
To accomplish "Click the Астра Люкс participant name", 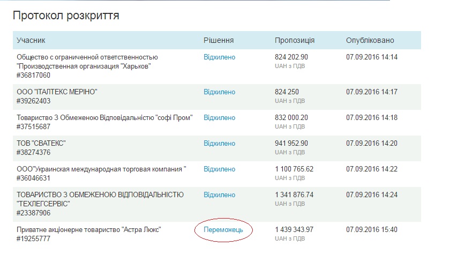I will (89, 229).
